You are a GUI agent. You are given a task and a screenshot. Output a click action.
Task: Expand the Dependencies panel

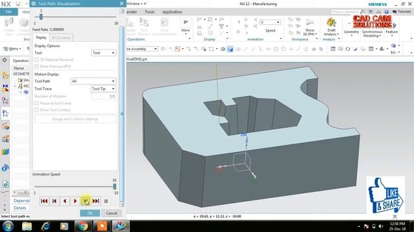click(x=21, y=200)
